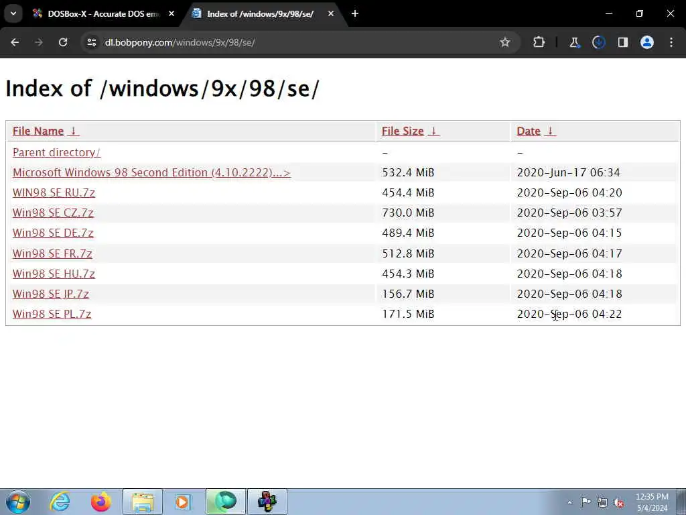Sort listing by Date header

coord(529,131)
